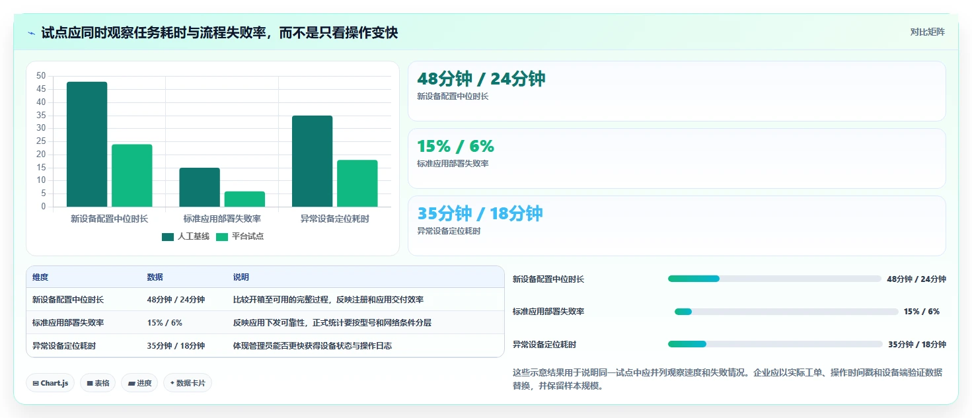Click the 说明 table column header
The height and width of the screenshot is (418, 972).
click(241, 277)
